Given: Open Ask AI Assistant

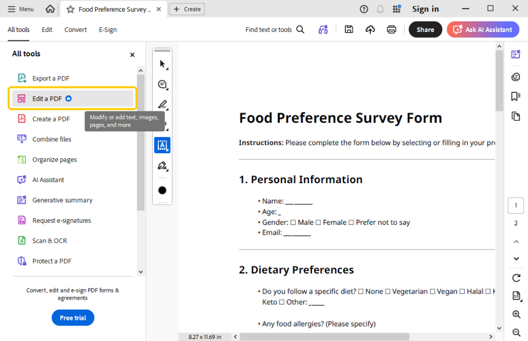Looking at the screenshot, I should point(483,29).
